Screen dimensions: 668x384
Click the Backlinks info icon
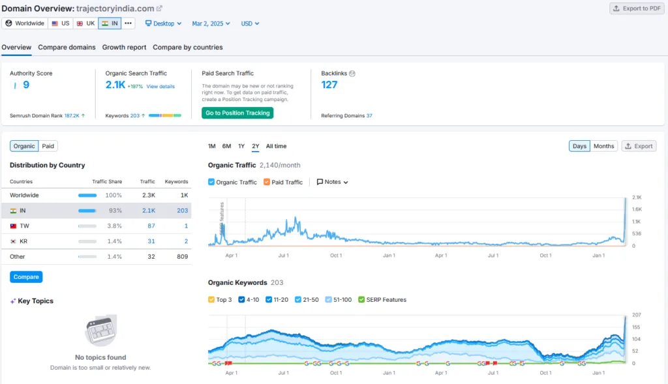(x=352, y=73)
